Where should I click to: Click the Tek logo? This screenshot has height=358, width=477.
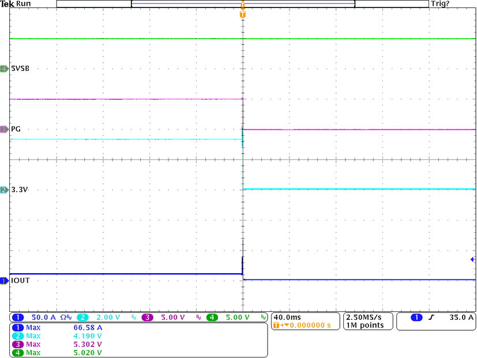coord(7,3)
